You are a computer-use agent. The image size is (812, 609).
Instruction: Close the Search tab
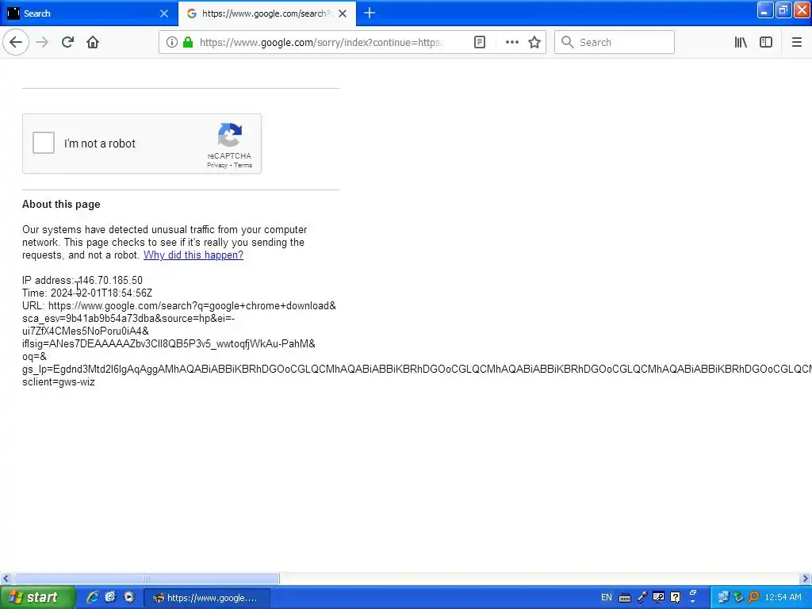164,13
